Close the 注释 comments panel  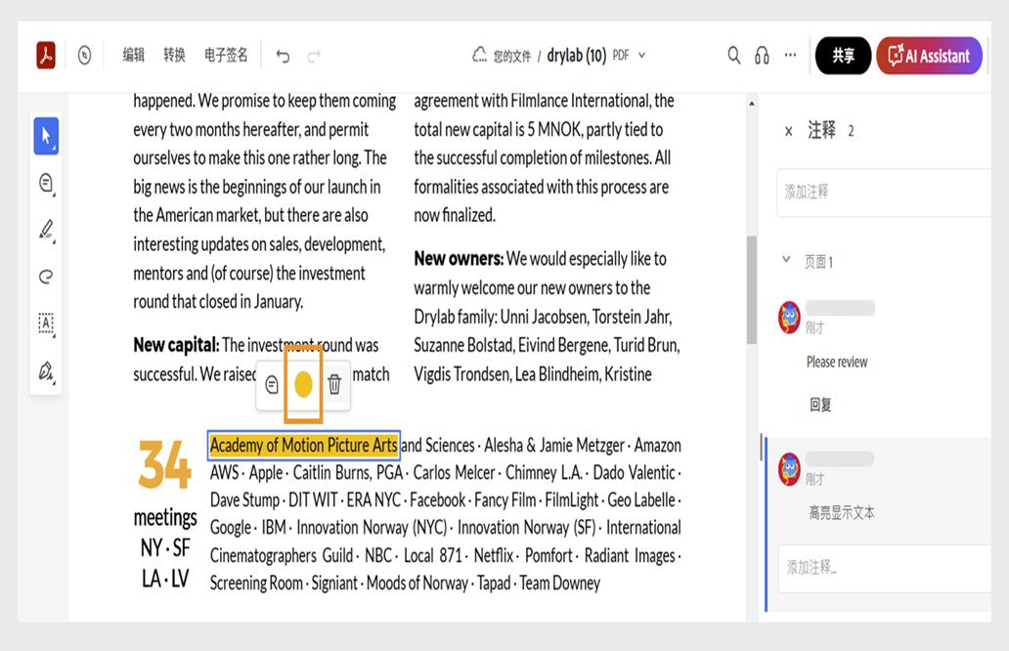click(788, 132)
